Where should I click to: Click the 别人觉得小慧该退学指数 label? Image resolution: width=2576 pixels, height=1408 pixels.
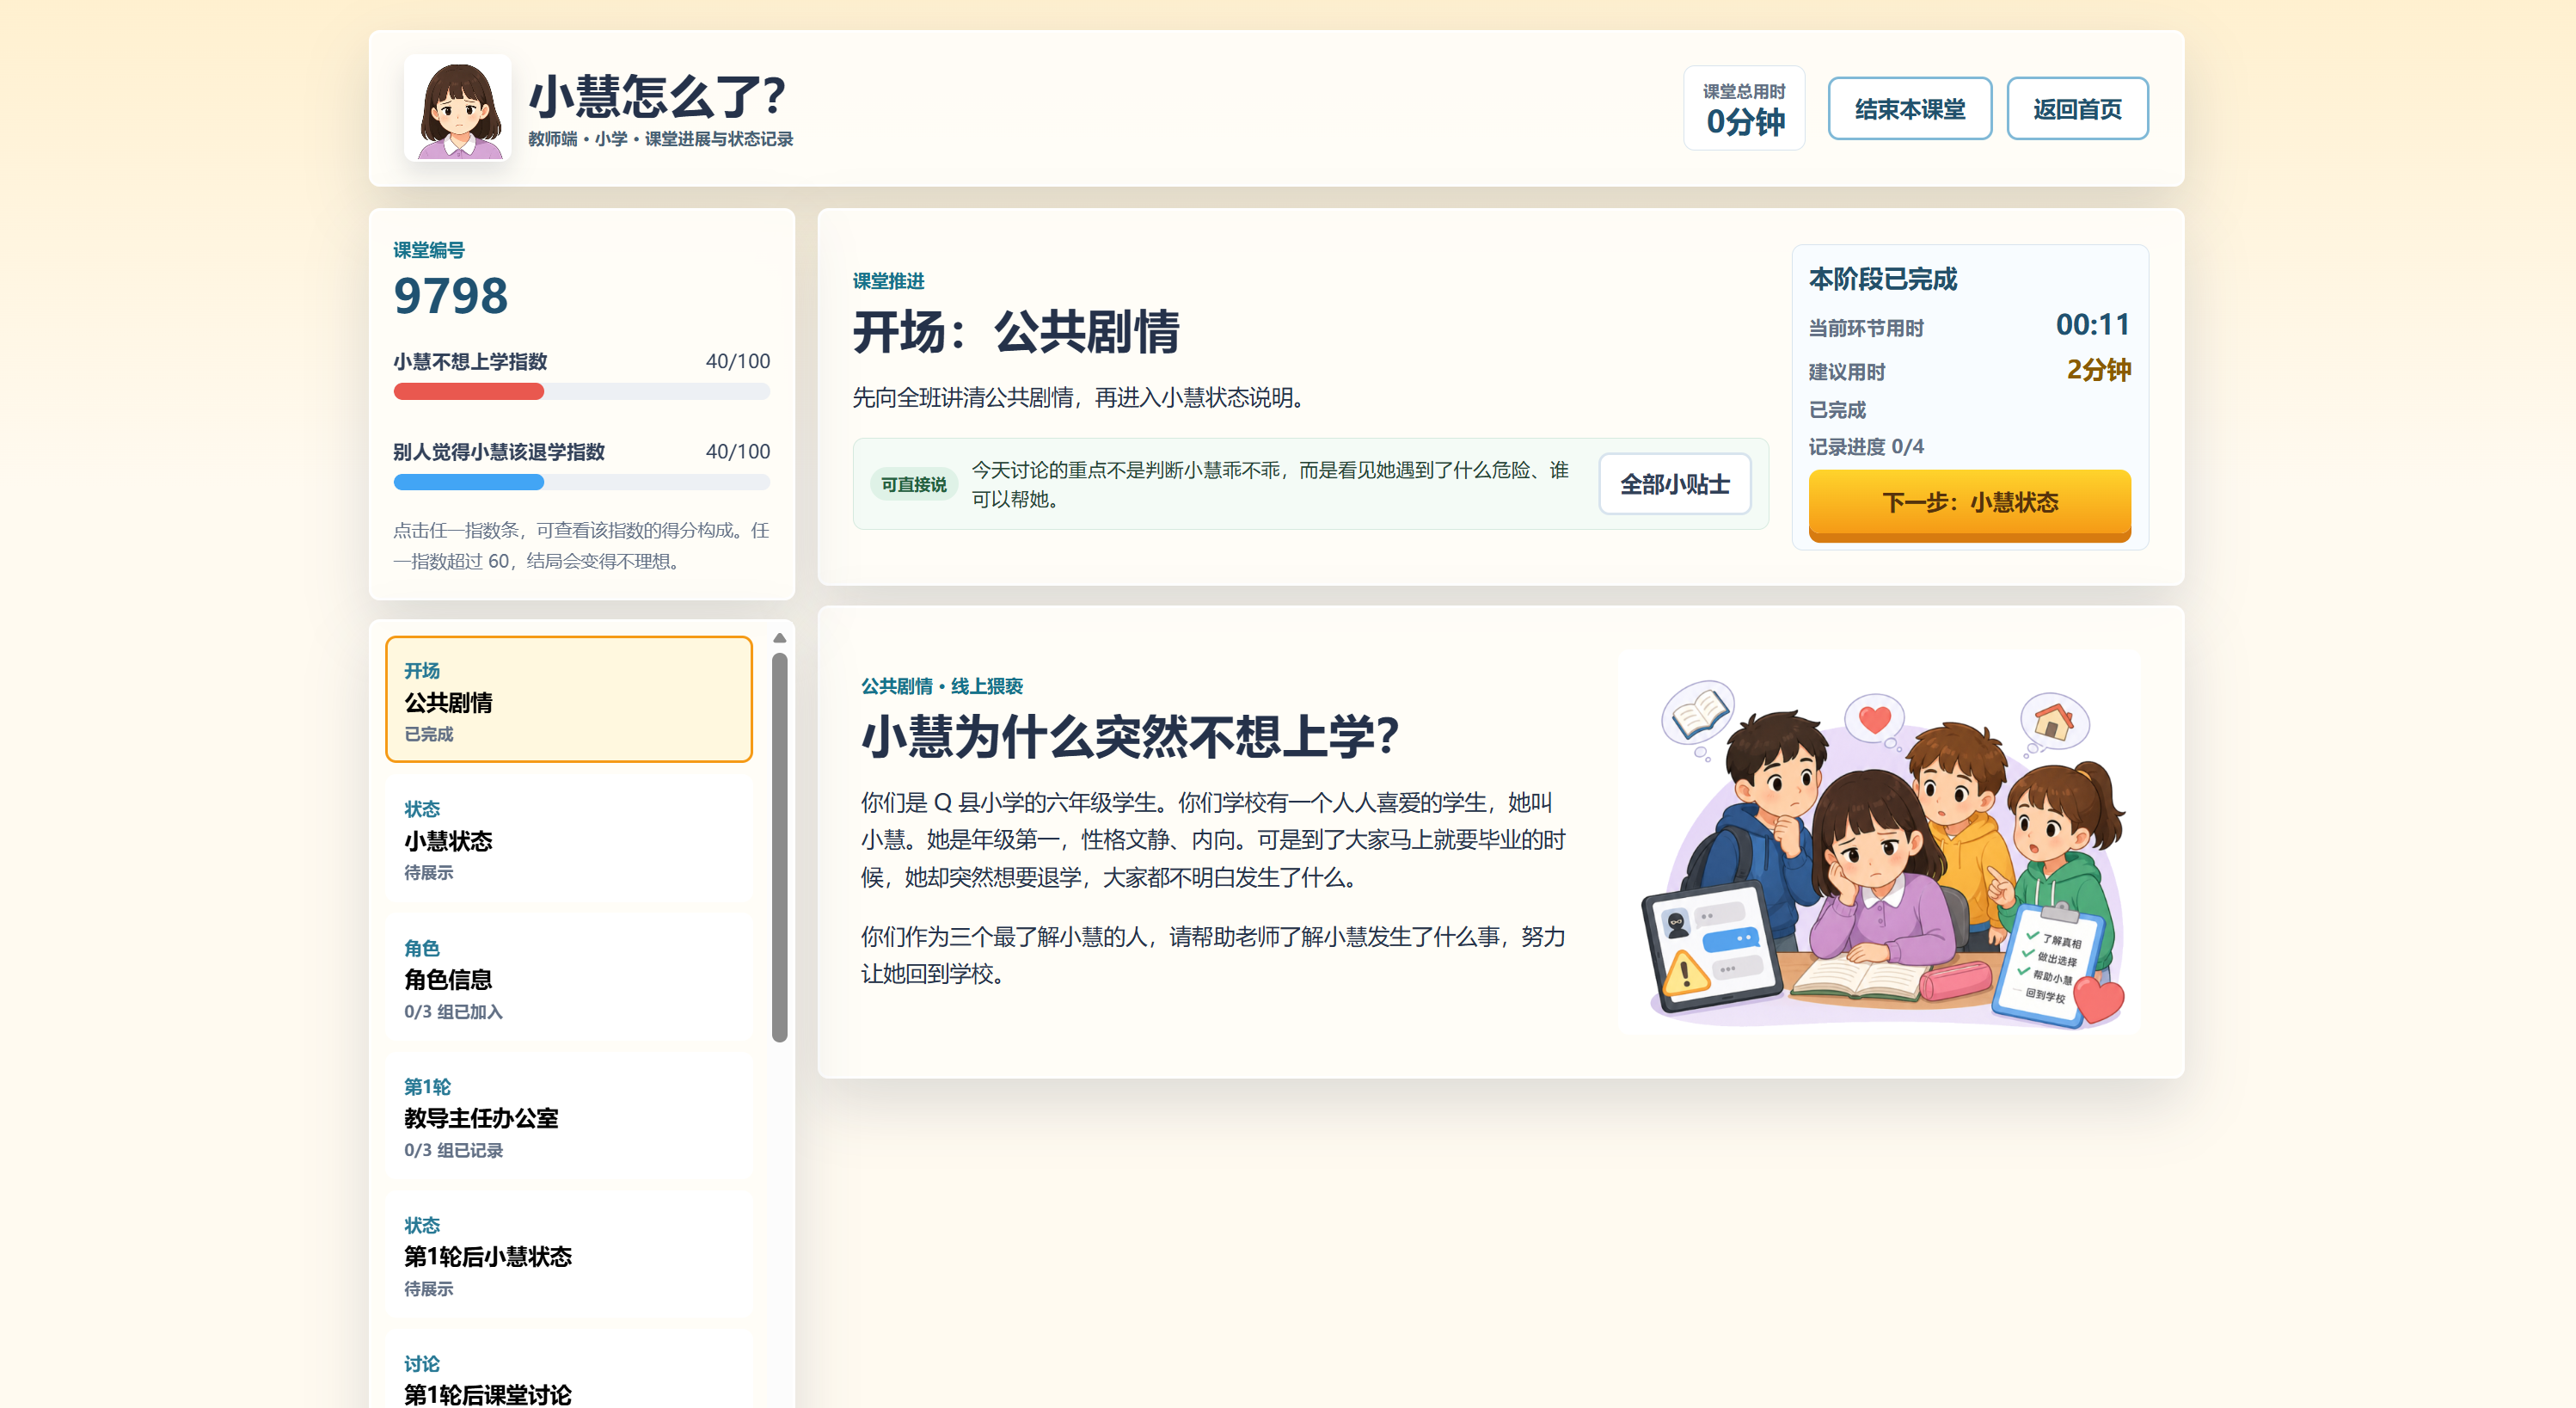coord(498,452)
